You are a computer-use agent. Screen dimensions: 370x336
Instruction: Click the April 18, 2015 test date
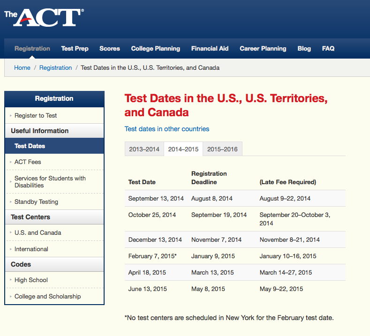[x=147, y=273]
